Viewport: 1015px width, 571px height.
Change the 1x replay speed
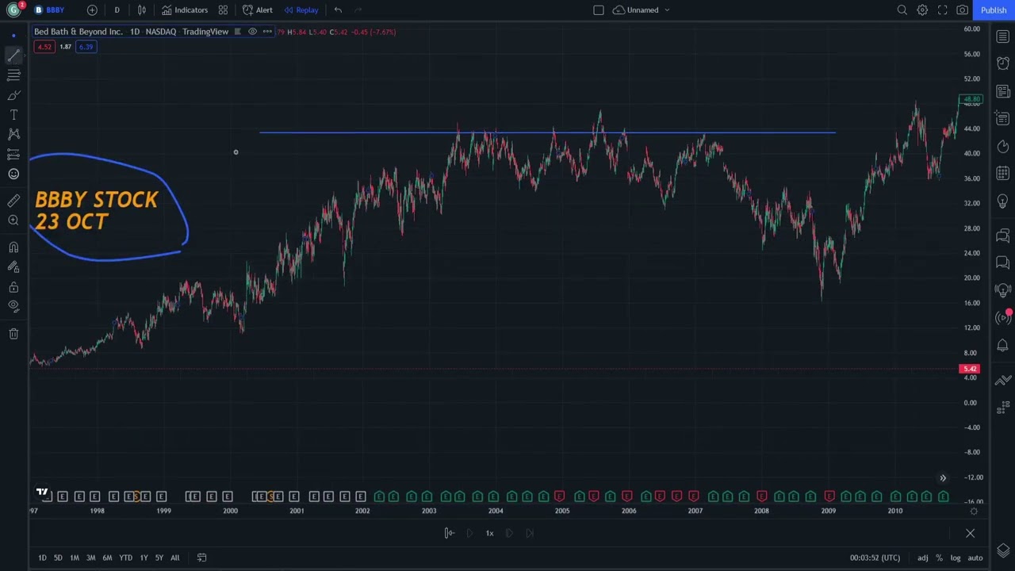click(489, 533)
